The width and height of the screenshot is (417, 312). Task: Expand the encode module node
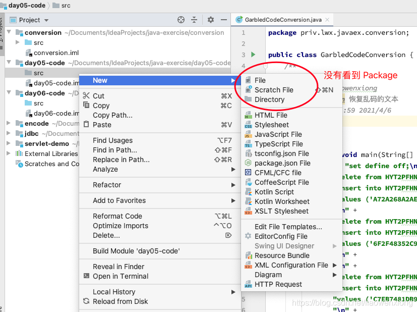click(x=9, y=124)
